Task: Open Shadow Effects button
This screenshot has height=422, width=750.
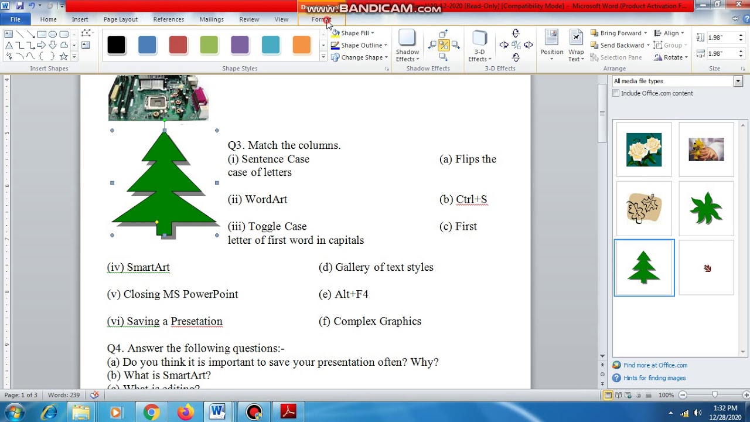Action: pyautogui.click(x=407, y=45)
